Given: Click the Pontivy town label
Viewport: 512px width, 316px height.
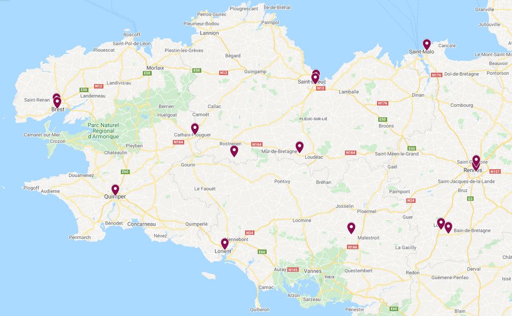Looking at the screenshot, I should click(282, 181).
